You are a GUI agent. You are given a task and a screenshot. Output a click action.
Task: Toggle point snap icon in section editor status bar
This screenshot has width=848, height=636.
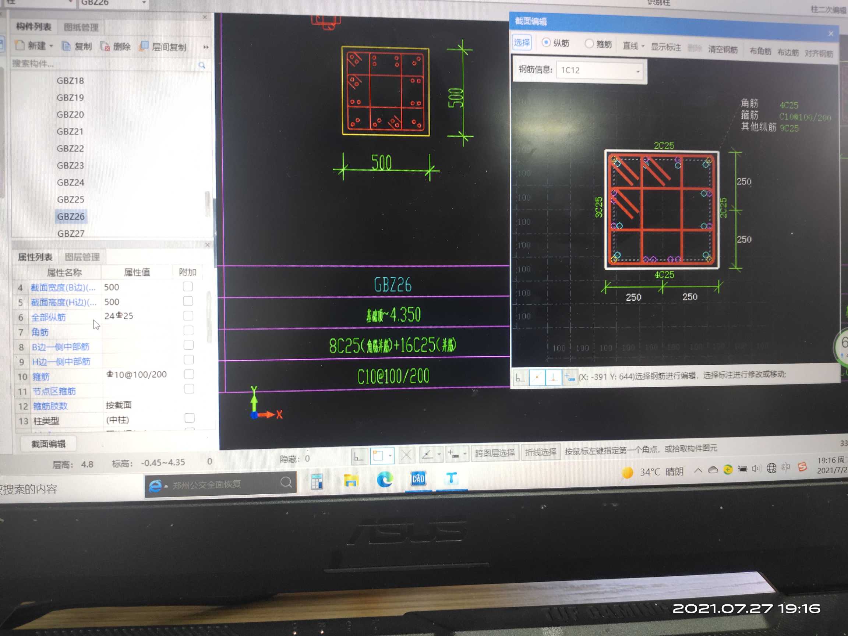537,378
